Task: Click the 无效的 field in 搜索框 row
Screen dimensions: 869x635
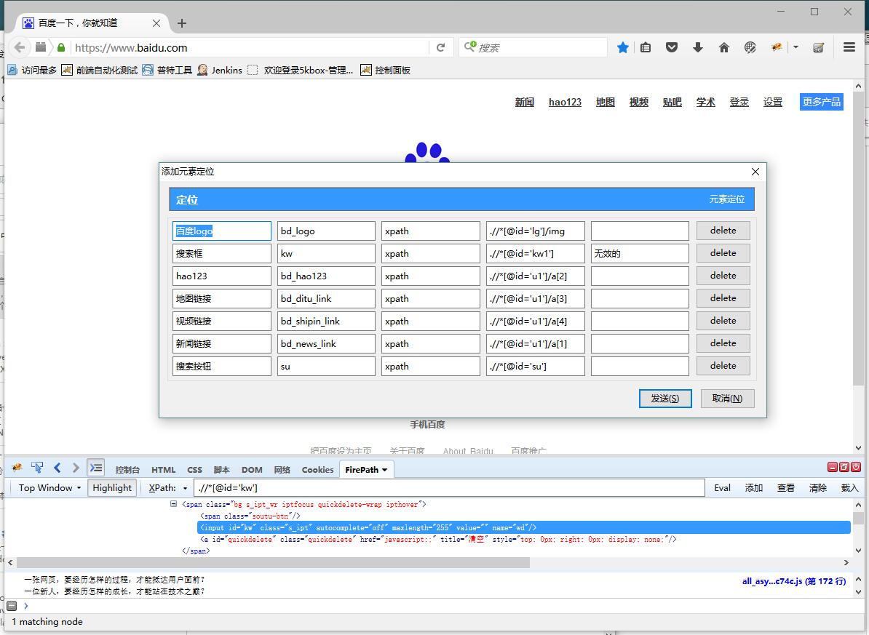Action: coord(640,254)
